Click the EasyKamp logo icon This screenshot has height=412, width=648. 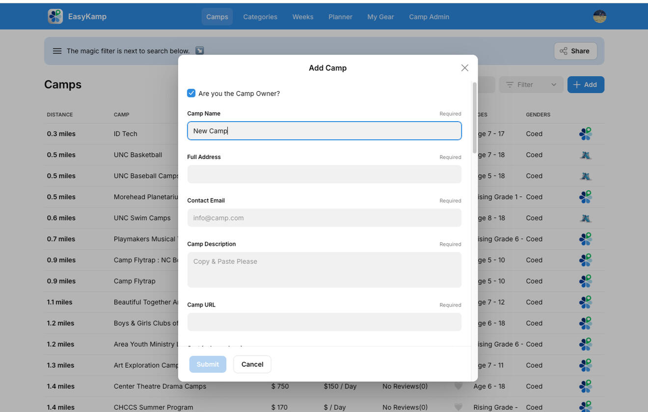coord(55,16)
